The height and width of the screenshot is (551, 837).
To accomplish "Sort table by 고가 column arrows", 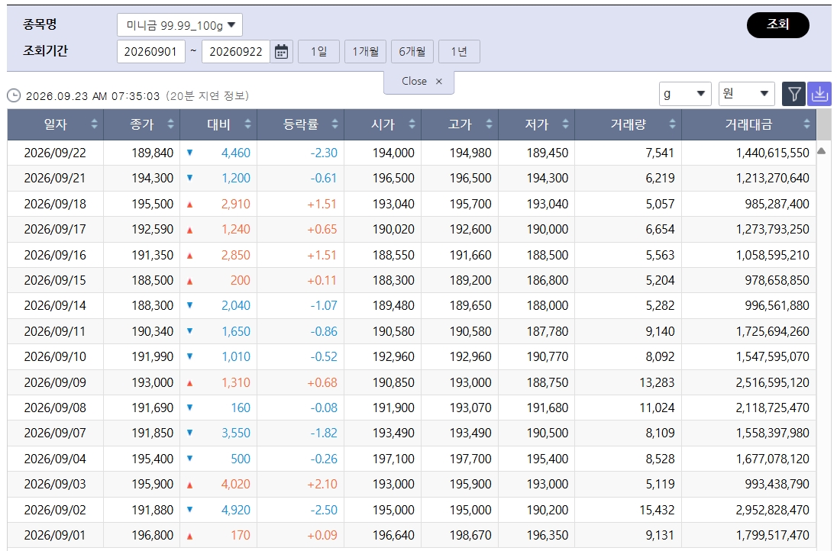I will coord(489,124).
